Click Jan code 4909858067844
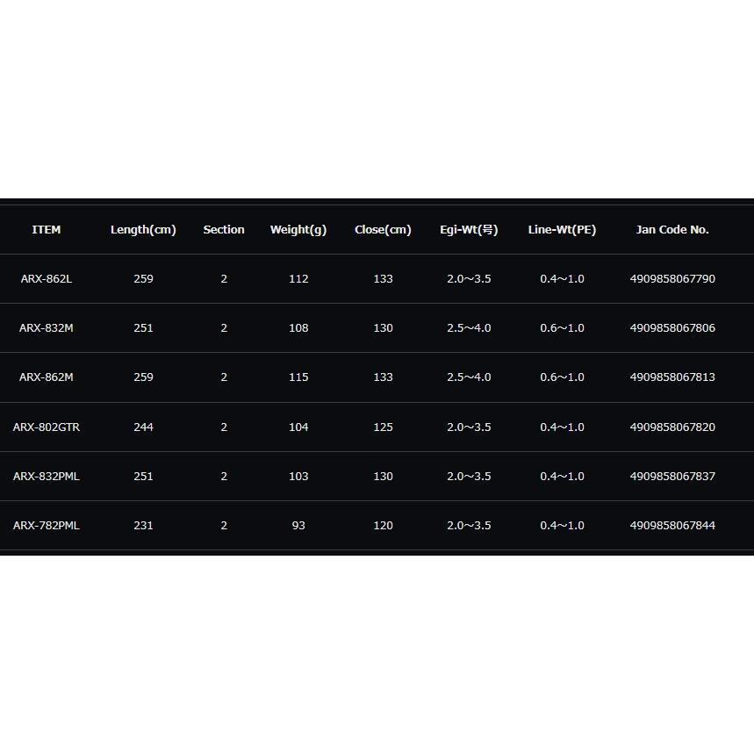This screenshot has width=754, height=754. pyautogui.click(x=672, y=525)
